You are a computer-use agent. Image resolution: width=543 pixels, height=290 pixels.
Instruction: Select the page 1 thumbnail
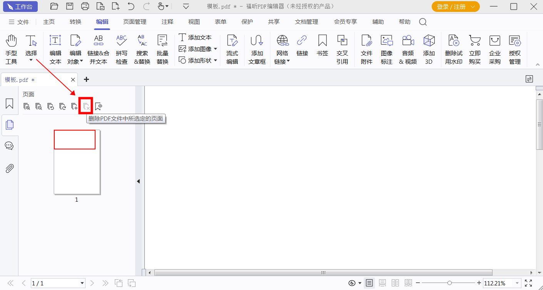(x=77, y=162)
